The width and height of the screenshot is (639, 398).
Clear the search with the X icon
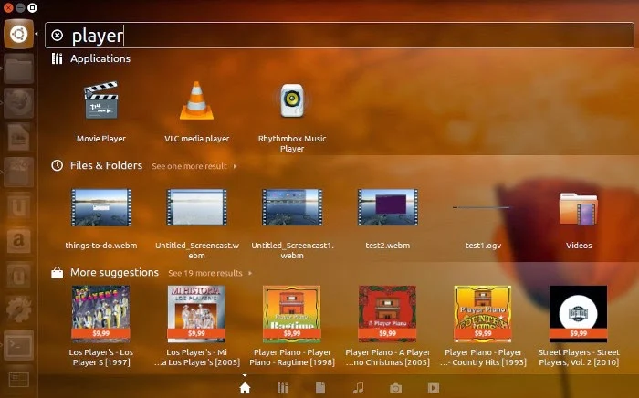(x=57, y=36)
